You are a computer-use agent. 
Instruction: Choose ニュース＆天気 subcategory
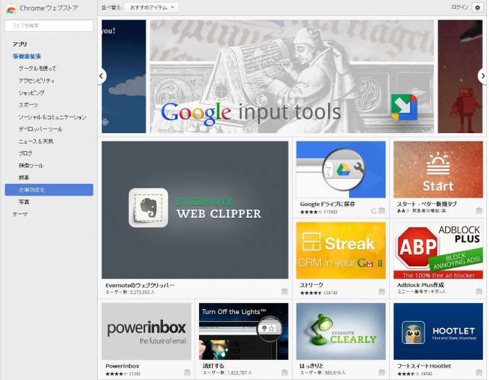36,141
